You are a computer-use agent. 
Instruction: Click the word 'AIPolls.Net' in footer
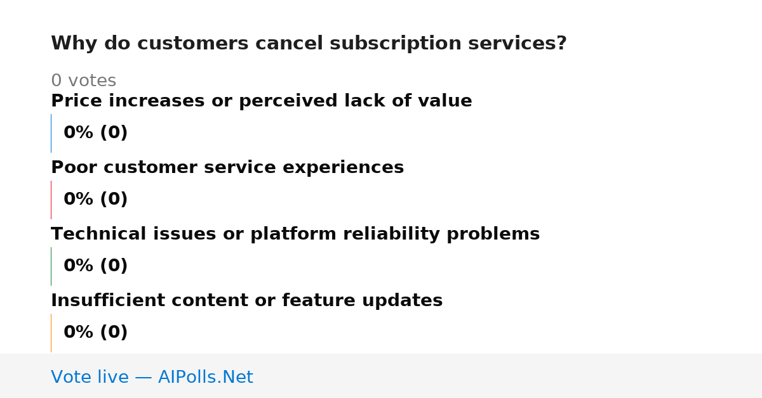[x=205, y=378]
